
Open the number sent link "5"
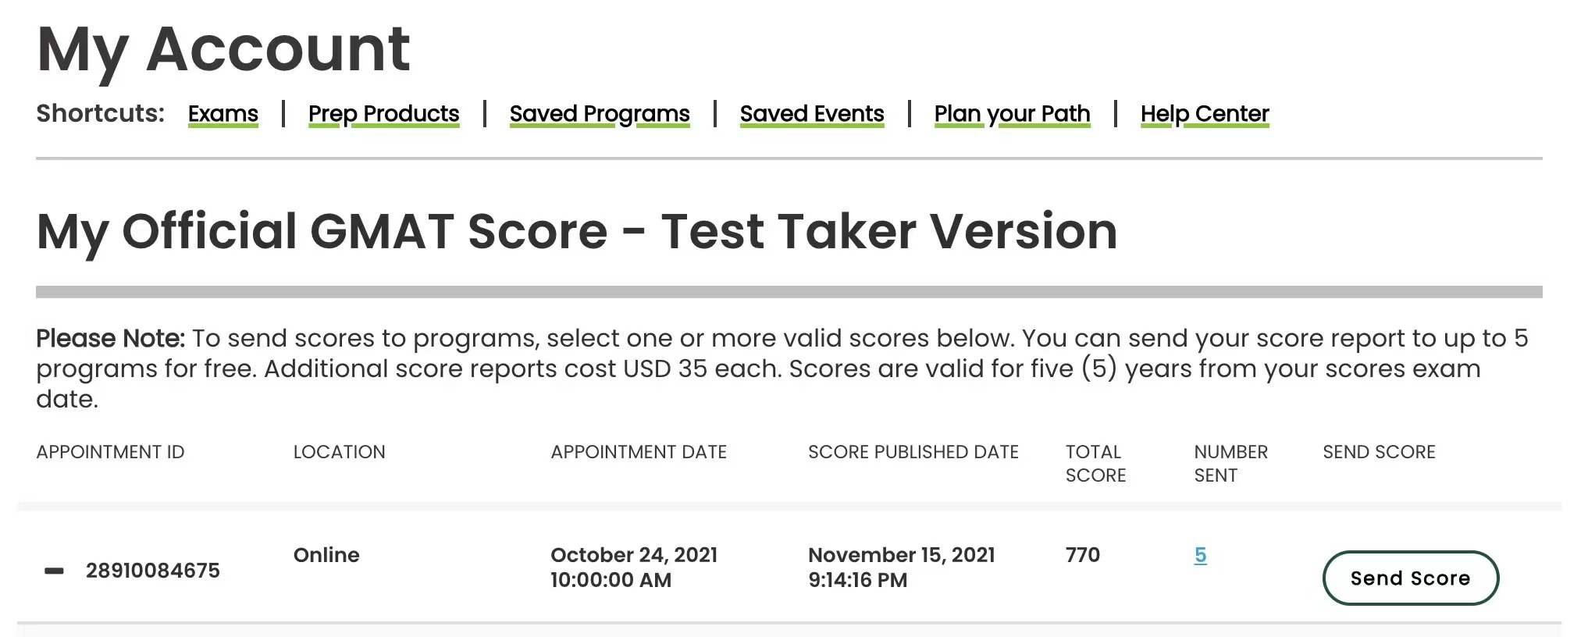[x=1200, y=555]
